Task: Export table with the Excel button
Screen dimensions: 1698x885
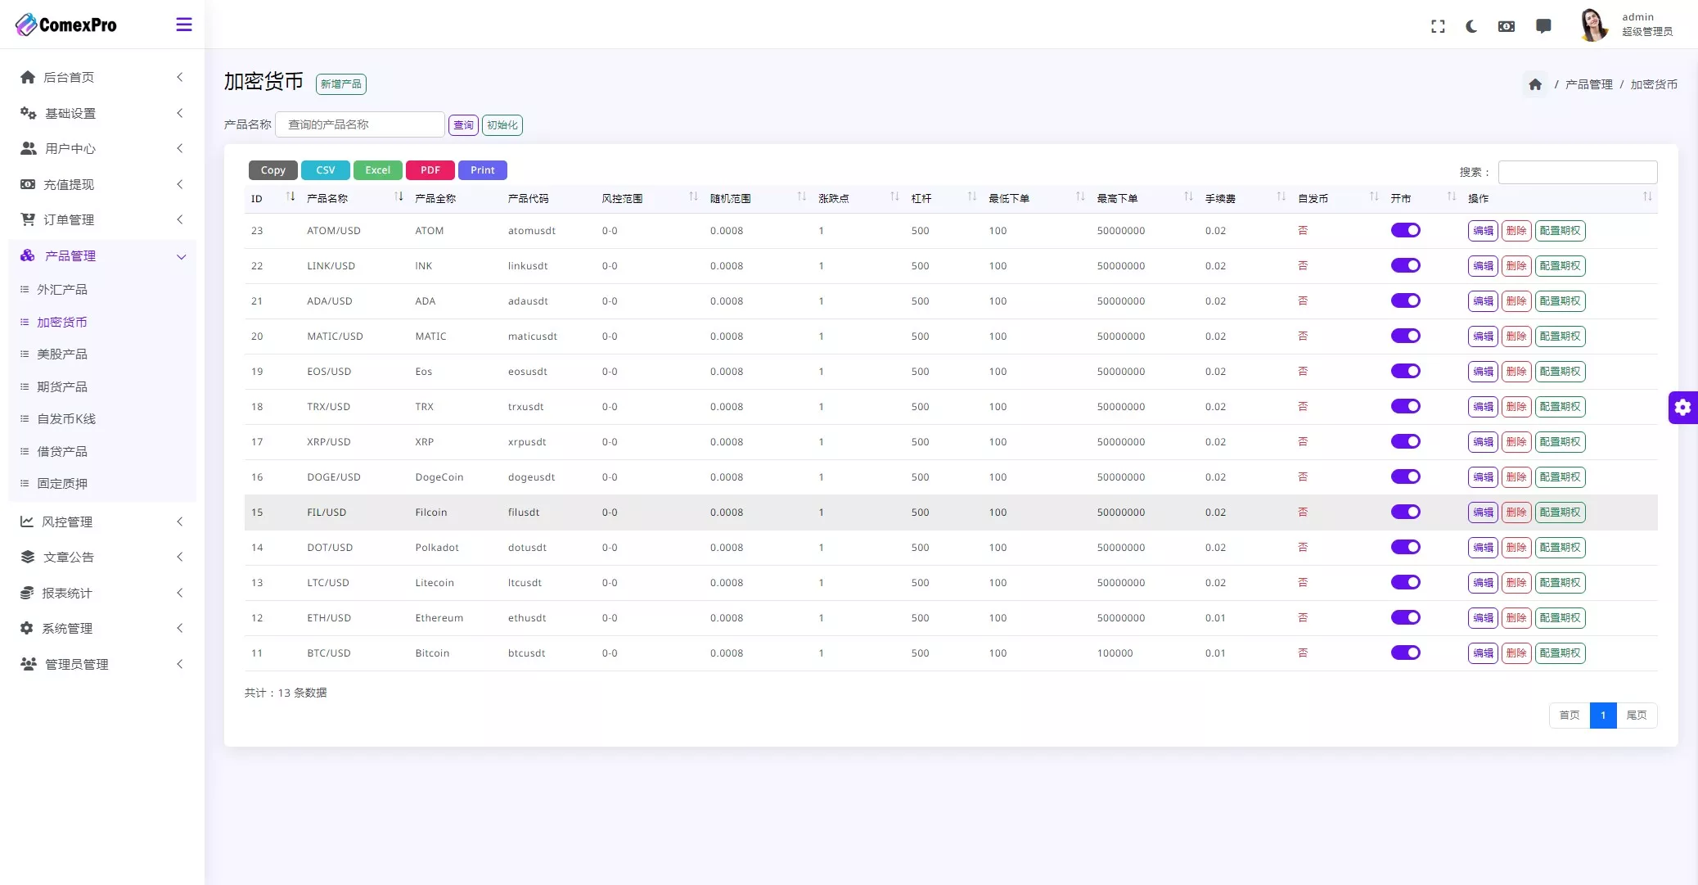Action: tap(377, 170)
